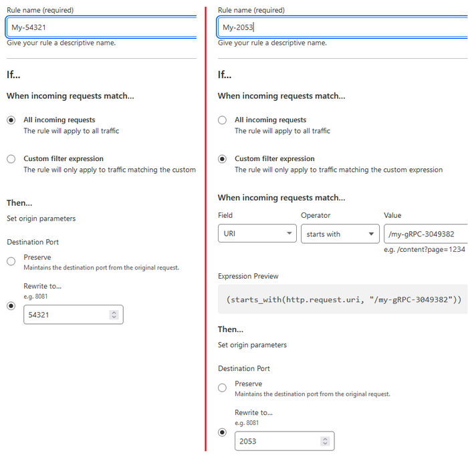Select 'Rewrite to...' radio for port 2053
This screenshot has width=468, height=457.
click(223, 432)
